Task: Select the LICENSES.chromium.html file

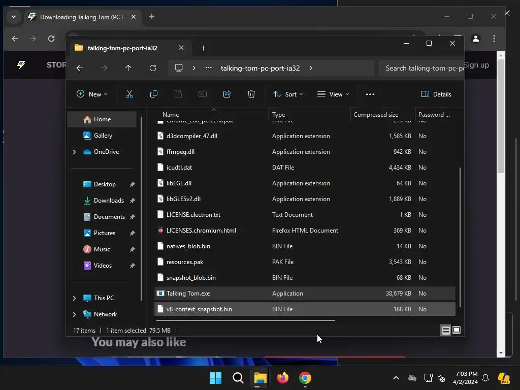Action: pyautogui.click(x=305, y=231)
